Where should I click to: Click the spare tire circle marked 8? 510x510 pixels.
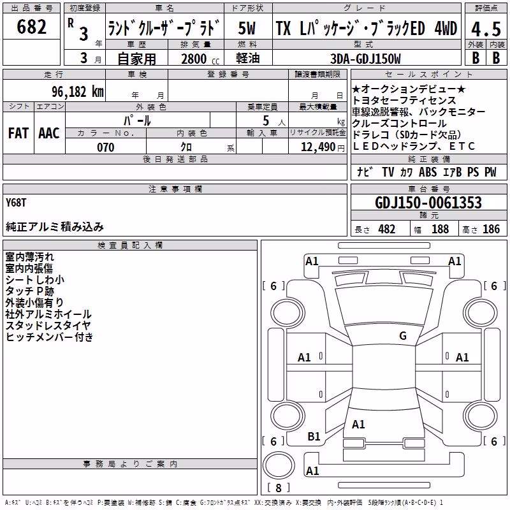(x=279, y=465)
